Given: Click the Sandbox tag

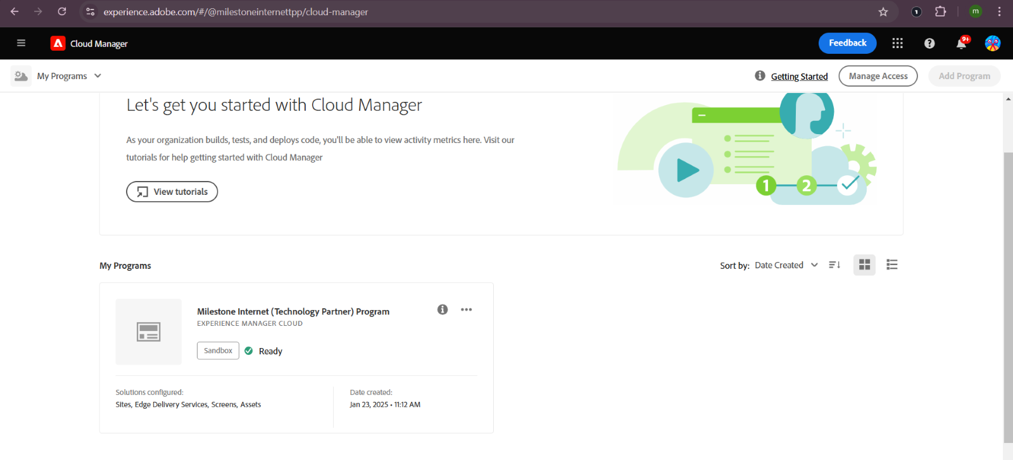Looking at the screenshot, I should pos(218,351).
